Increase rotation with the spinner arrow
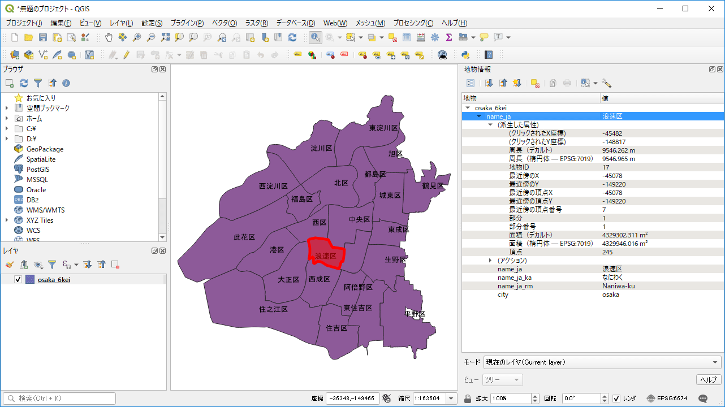The image size is (725, 407). coord(605,396)
